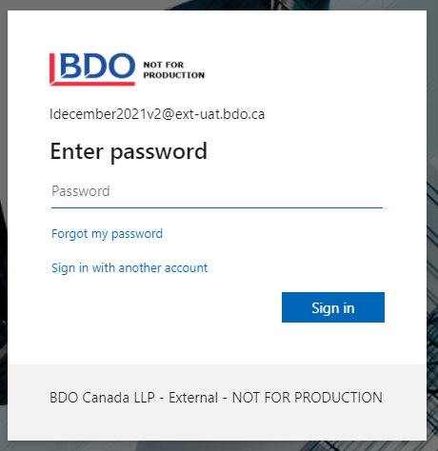
Task: Click footer text "BDO Canada LLP"
Action: [102, 398]
